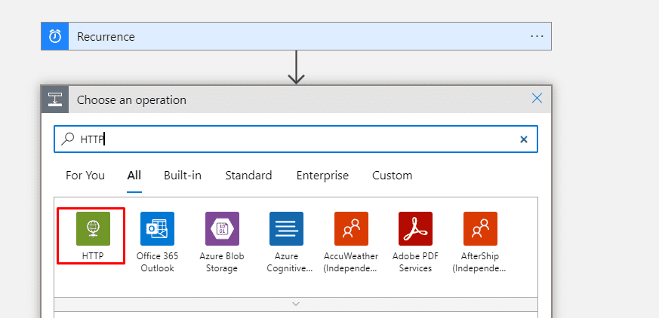Focus the connector search field

point(296,139)
